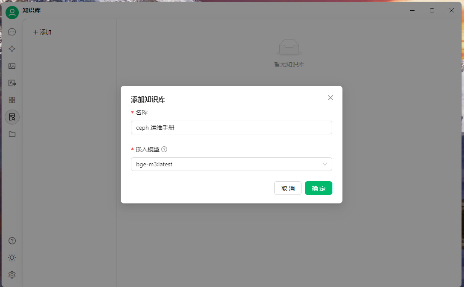Image resolution: width=464 pixels, height=287 pixels.
Task: Select the knowledge base sidebar icon
Action: (x=12, y=117)
